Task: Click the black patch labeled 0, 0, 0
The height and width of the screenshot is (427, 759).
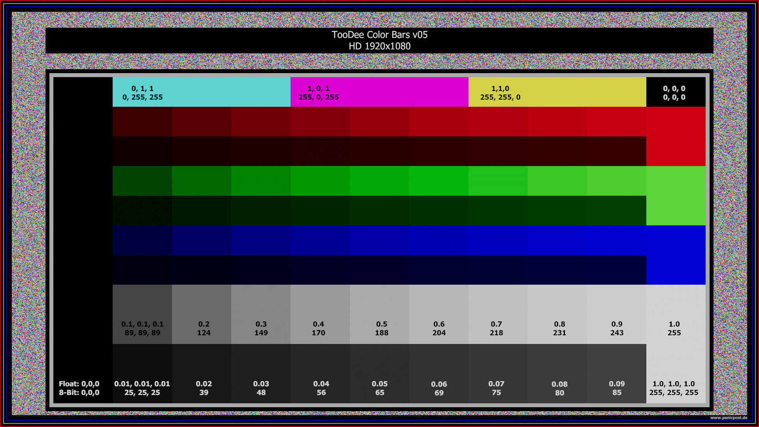Action: click(676, 92)
